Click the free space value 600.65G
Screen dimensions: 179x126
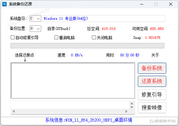click(x=157, y=29)
